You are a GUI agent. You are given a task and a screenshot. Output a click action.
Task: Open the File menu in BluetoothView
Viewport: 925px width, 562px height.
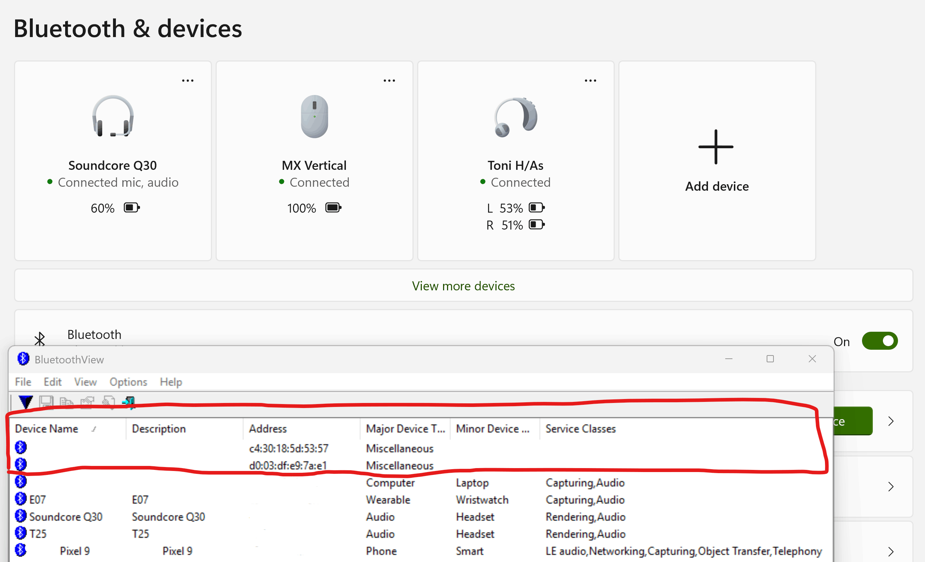(23, 382)
